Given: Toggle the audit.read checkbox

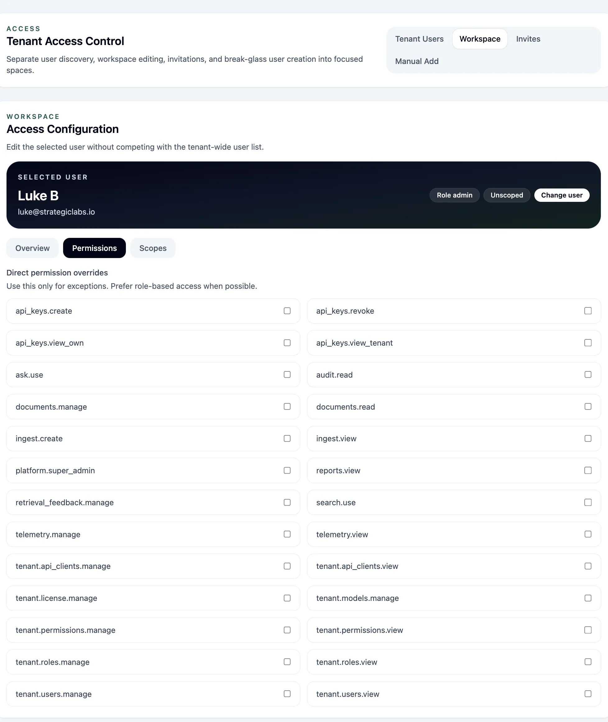Looking at the screenshot, I should pyautogui.click(x=588, y=374).
